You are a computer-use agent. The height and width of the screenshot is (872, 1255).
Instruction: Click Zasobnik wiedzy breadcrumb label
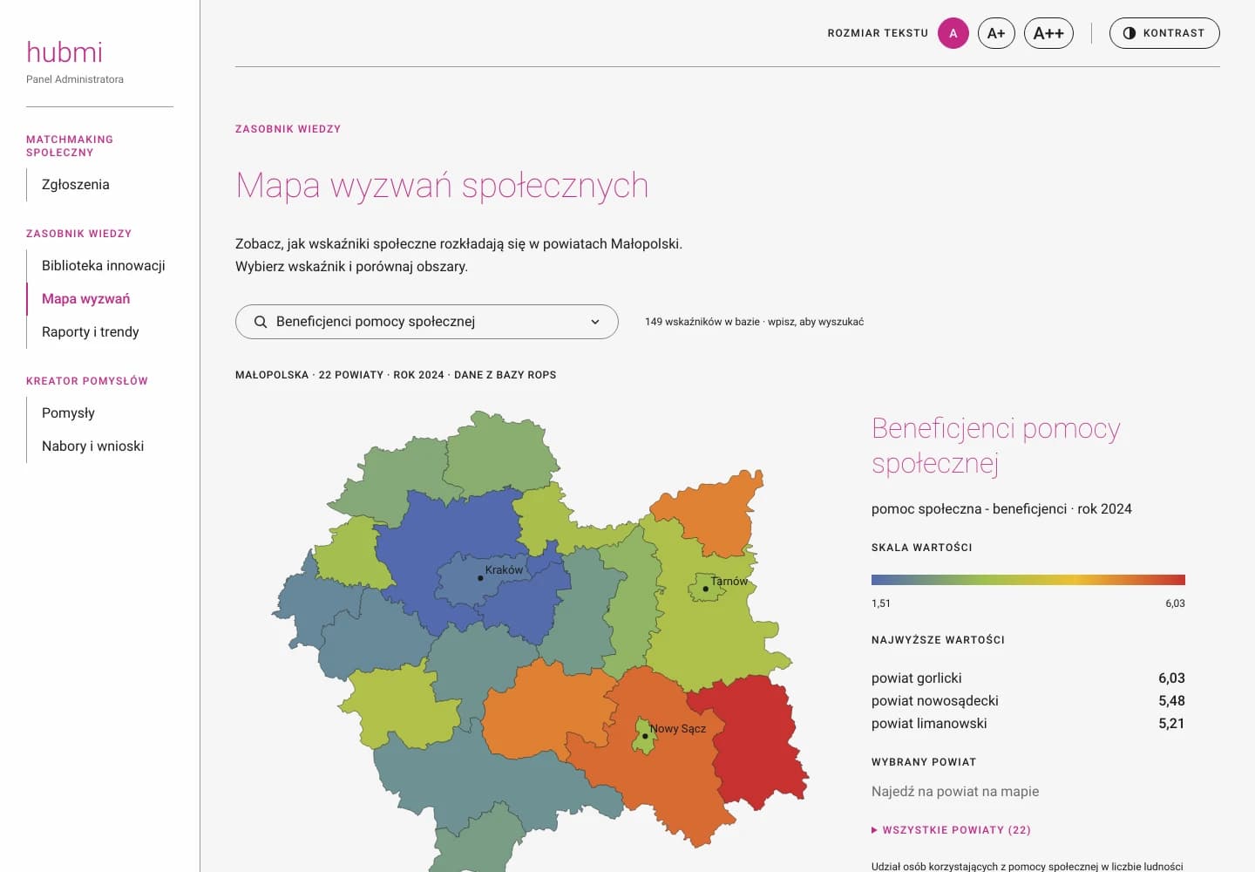(288, 129)
